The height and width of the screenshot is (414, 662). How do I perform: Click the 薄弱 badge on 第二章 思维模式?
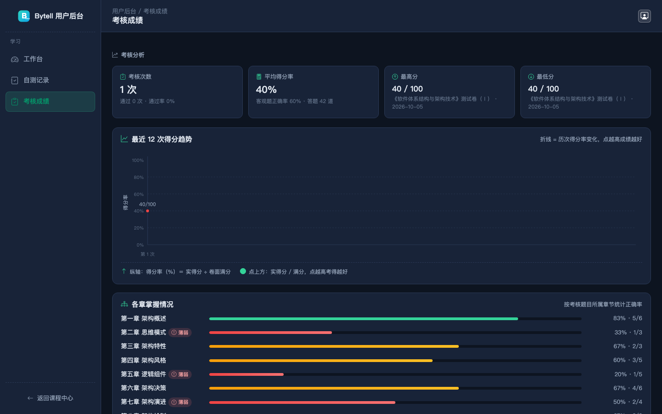pos(180,333)
